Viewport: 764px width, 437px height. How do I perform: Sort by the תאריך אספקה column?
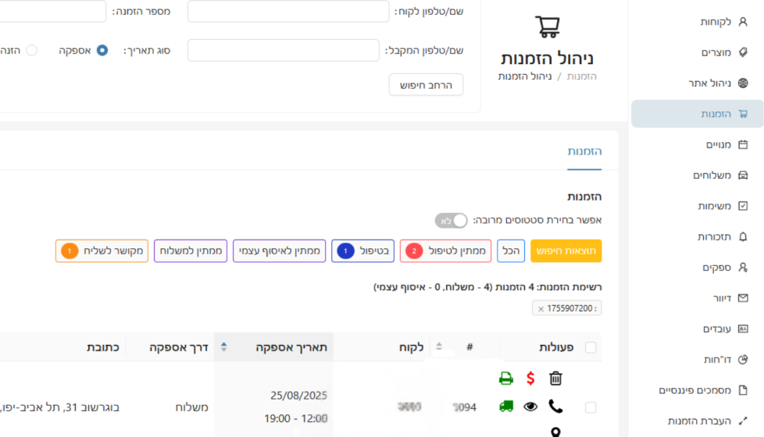[x=225, y=346]
